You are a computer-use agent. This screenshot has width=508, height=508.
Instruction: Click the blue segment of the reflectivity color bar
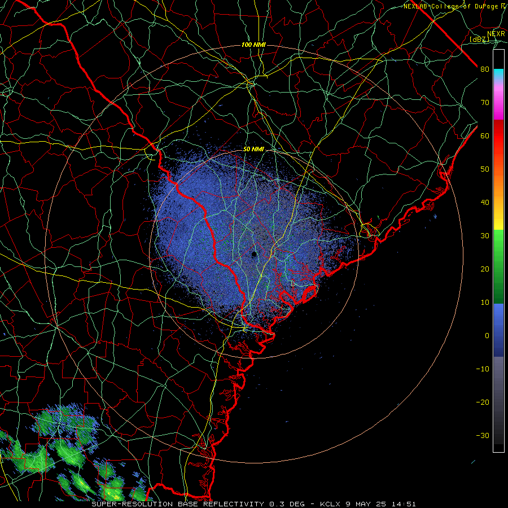pyautogui.click(x=498, y=330)
